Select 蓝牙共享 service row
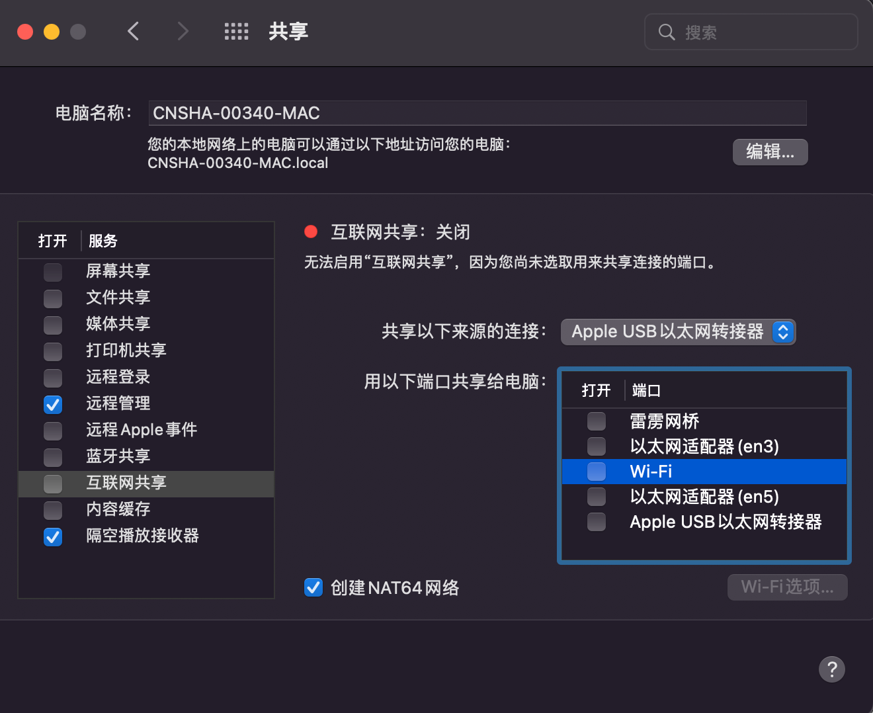The image size is (873, 713). pos(146,456)
